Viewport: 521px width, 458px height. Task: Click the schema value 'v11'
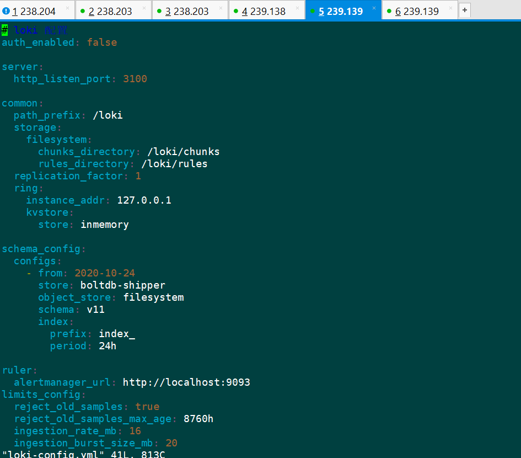(96, 310)
